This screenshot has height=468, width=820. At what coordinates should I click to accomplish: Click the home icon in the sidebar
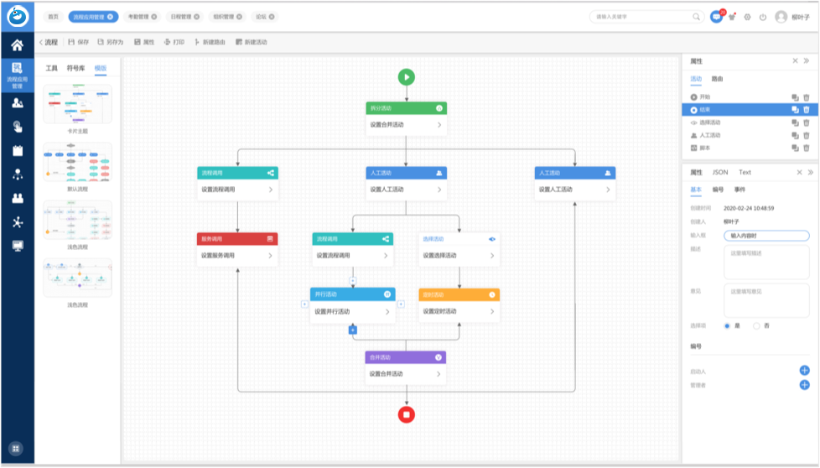[x=17, y=45]
